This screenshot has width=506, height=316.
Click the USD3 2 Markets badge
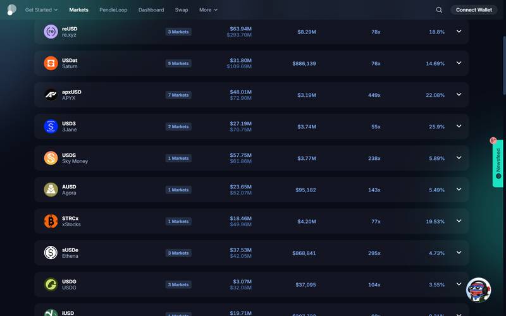coord(178,127)
